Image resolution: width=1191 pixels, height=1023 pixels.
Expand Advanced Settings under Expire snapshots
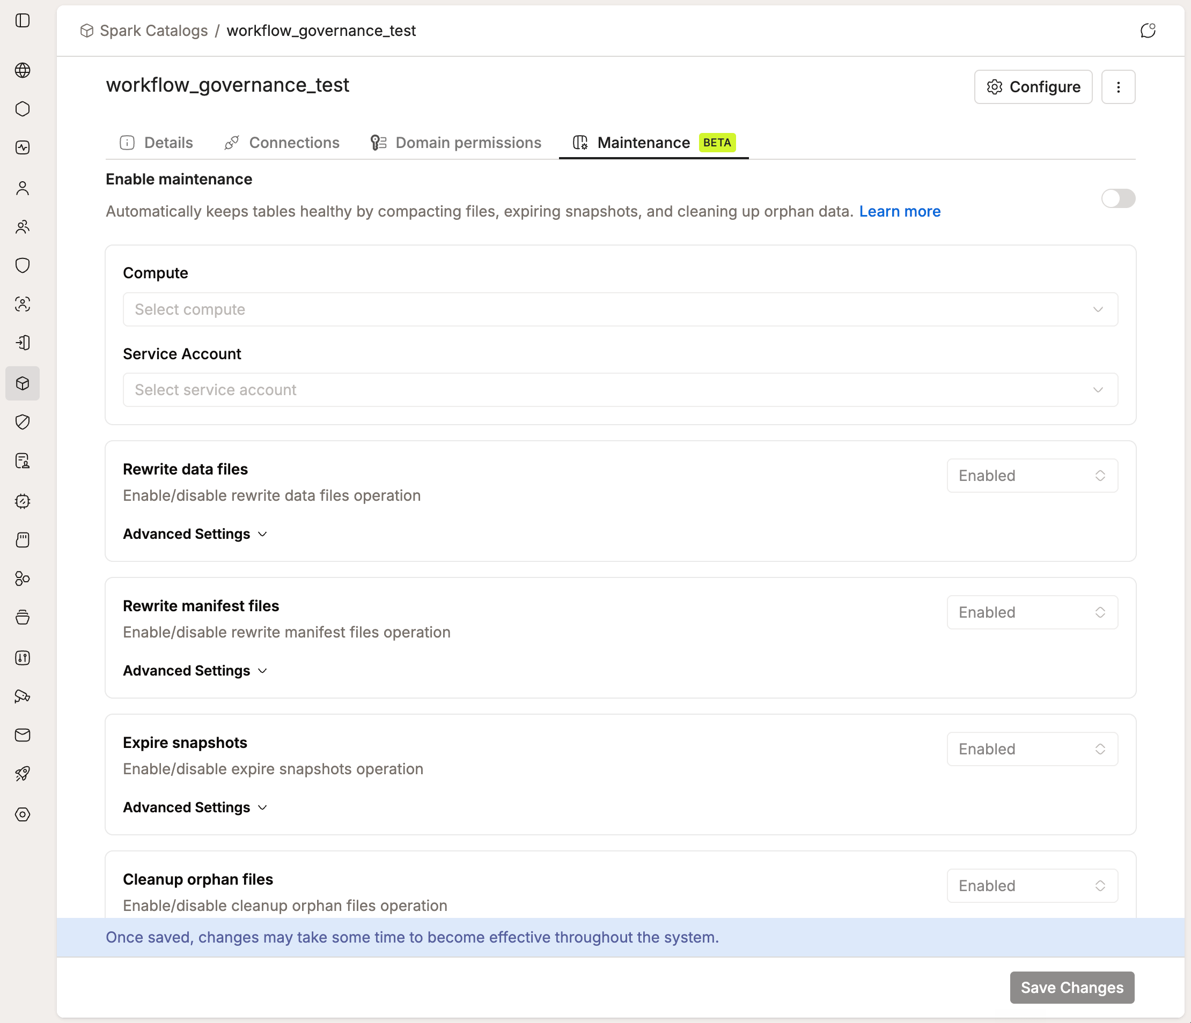pyautogui.click(x=195, y=807)
